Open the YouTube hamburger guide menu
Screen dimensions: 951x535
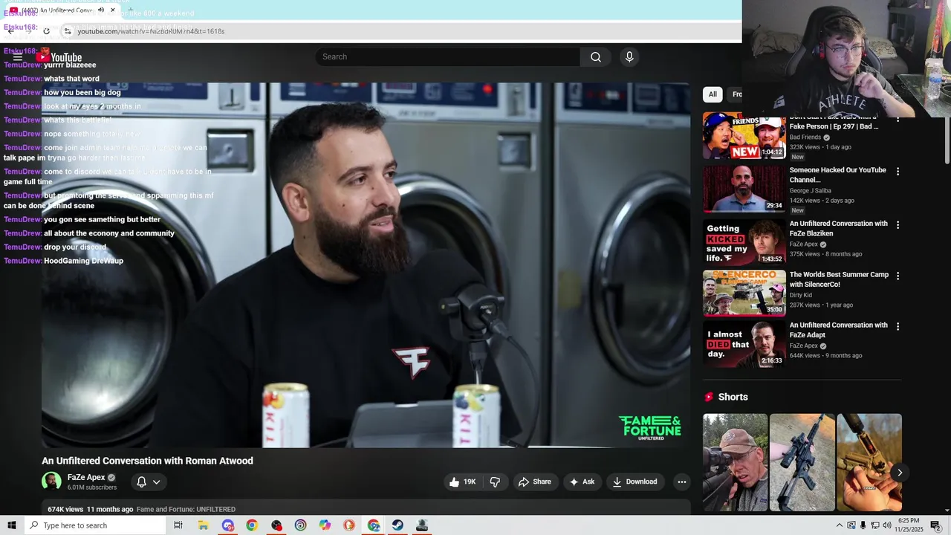click(x=18, y=57)
